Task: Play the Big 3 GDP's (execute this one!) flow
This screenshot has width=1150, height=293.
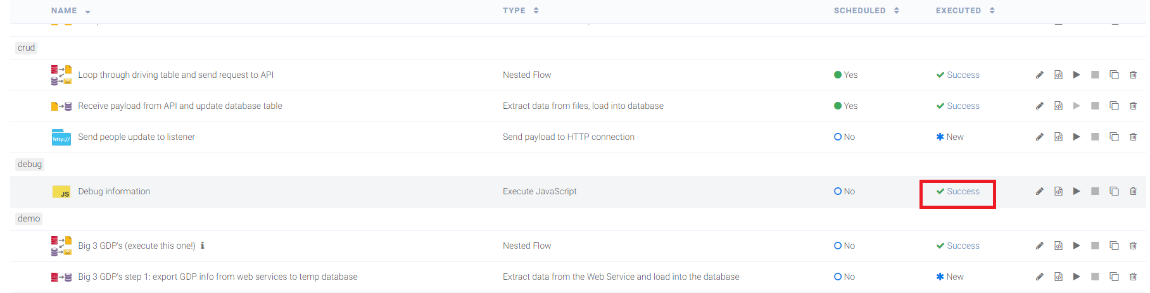Action: (1077, 246)
